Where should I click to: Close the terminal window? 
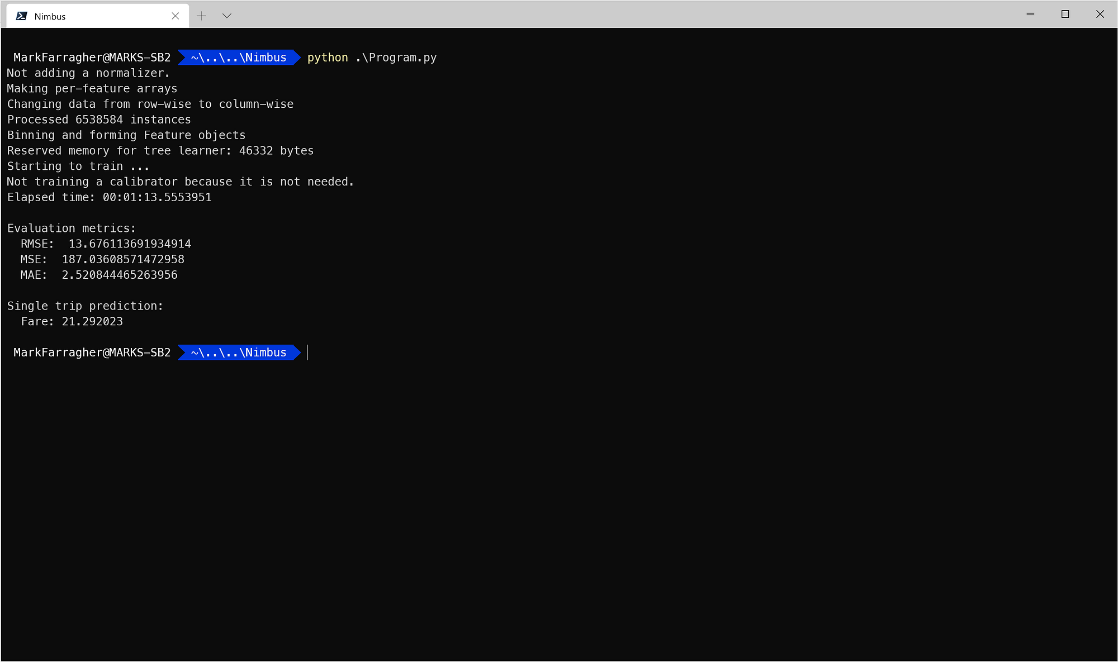pyautogui.click(x=1100, y=15)
